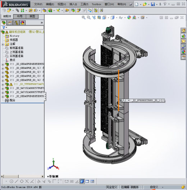Select the ConfigurationManager tab icon

pyautogui.click(x=16, y=23)
